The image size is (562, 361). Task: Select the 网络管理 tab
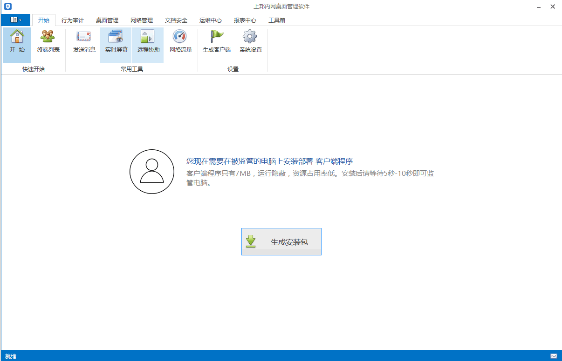[142, 20]
